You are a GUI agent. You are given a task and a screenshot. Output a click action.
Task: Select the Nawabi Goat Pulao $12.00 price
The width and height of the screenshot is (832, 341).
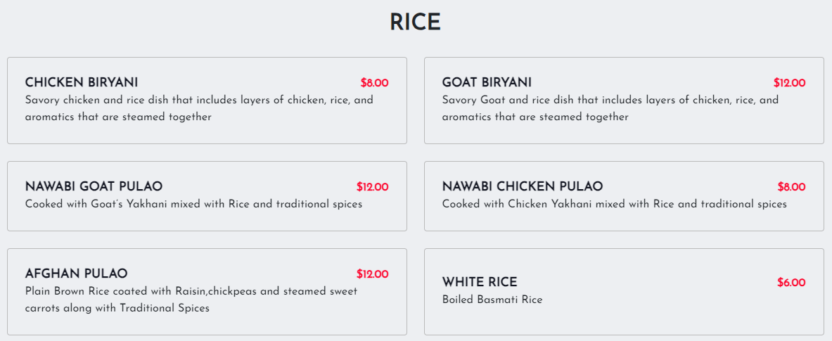(372, 187)
